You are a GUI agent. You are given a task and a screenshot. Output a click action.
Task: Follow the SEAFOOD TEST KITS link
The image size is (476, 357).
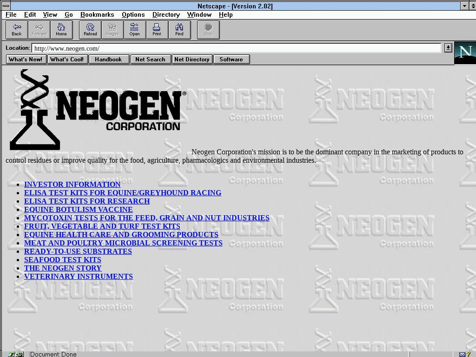coord(62,260)
